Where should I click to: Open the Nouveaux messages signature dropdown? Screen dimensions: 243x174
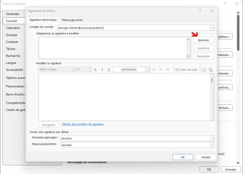pos(212,138)
